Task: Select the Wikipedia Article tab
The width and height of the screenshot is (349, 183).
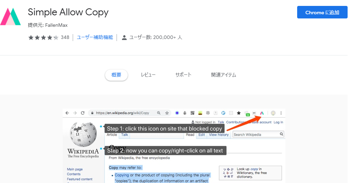Action: (112, 135)
